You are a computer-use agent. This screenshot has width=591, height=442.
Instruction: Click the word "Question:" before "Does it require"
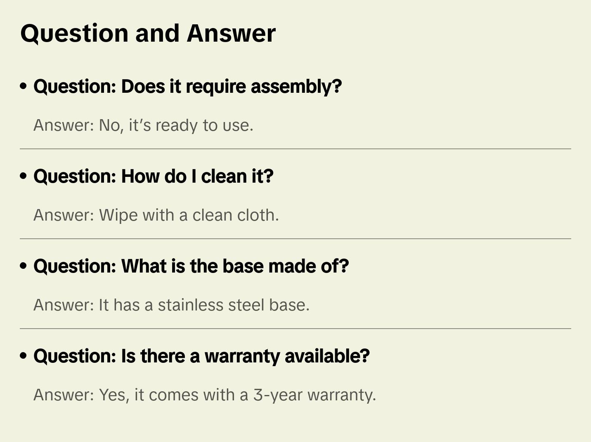[x=75, y=87]
